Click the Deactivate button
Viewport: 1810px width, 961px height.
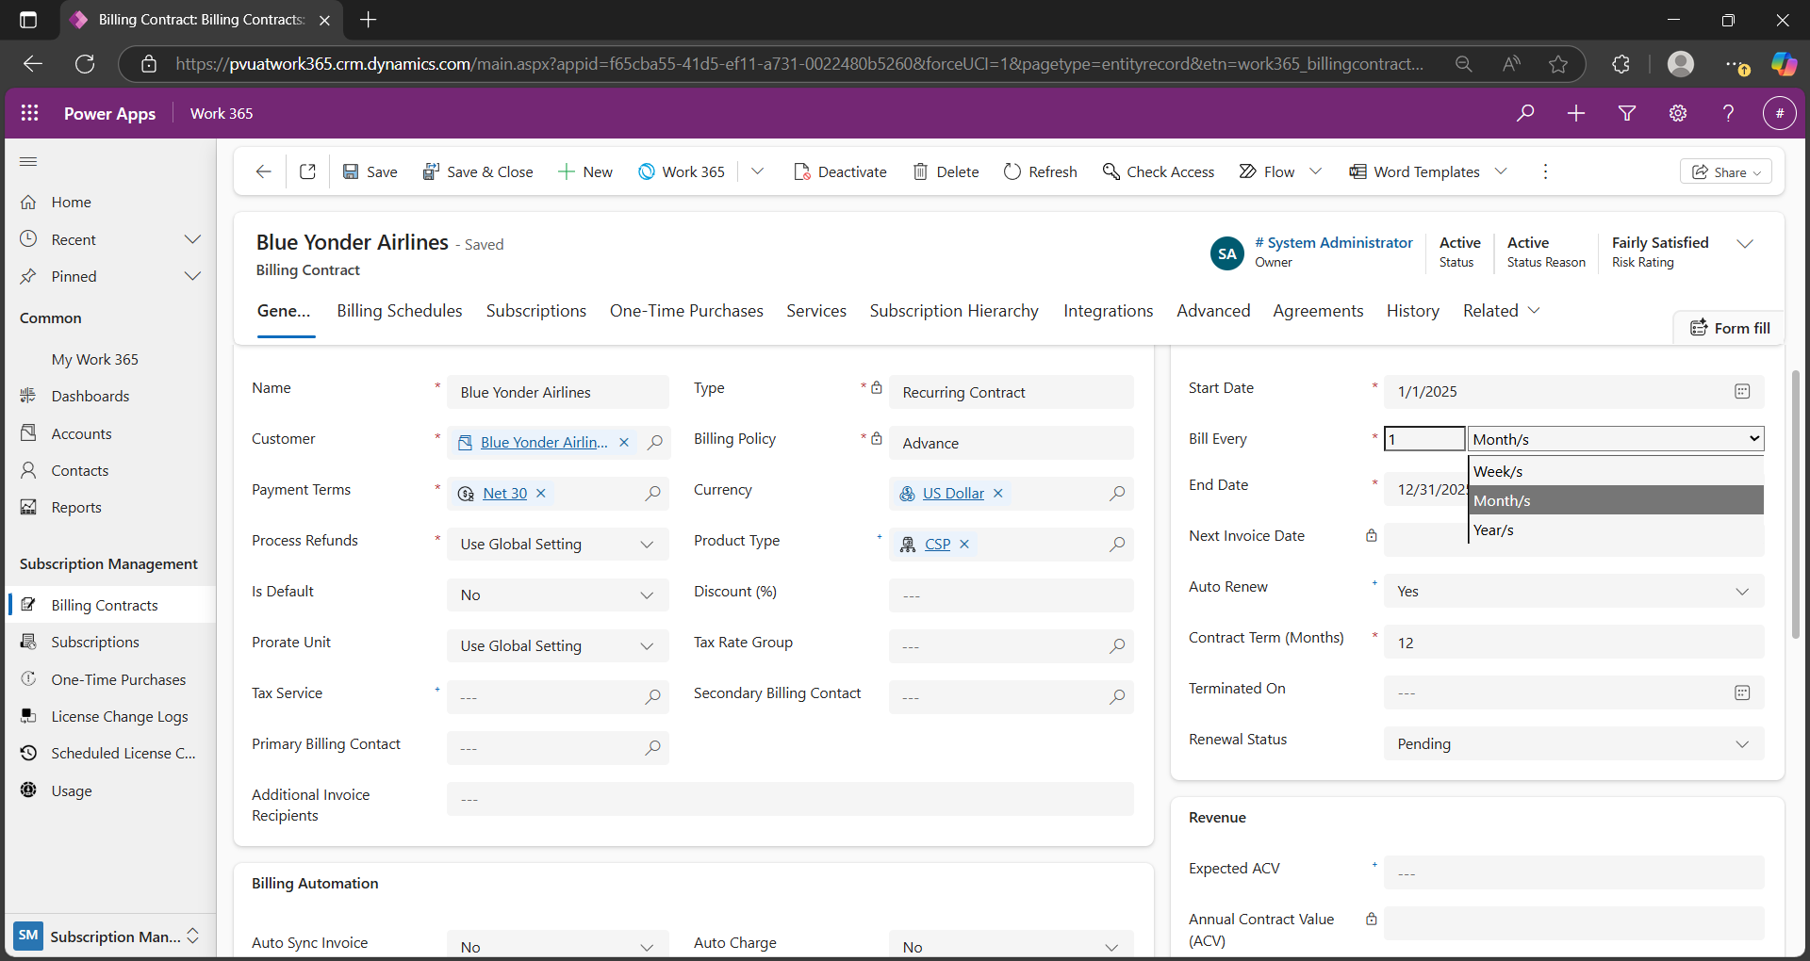click(x=840, y=171)
